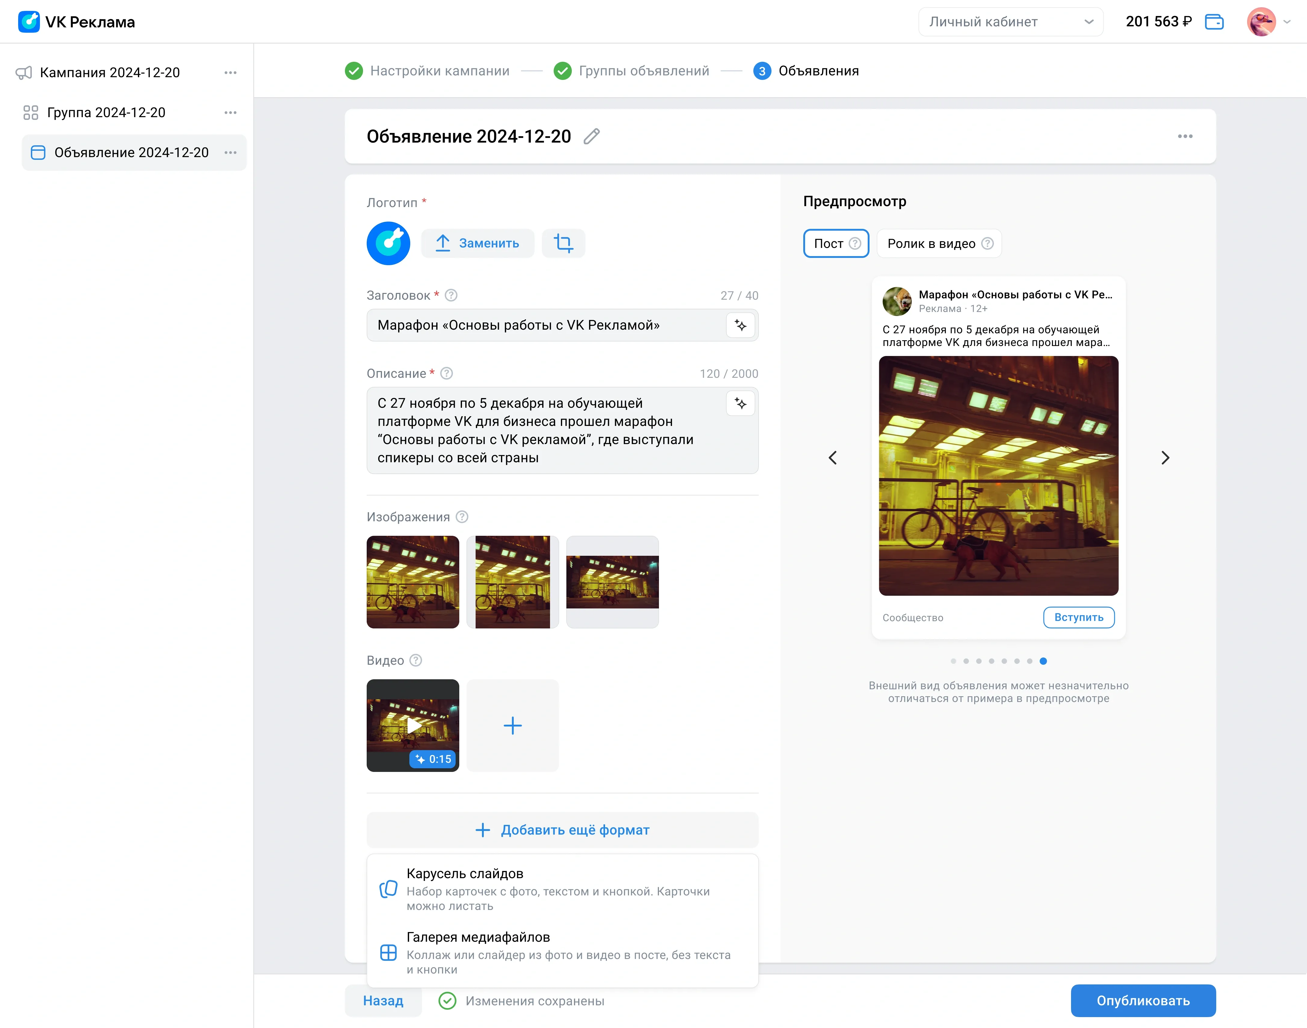This screenshot has width=1307, height=1028.
Task: Switch preview to Ролик в видео
Action: (x=939, y=243)
